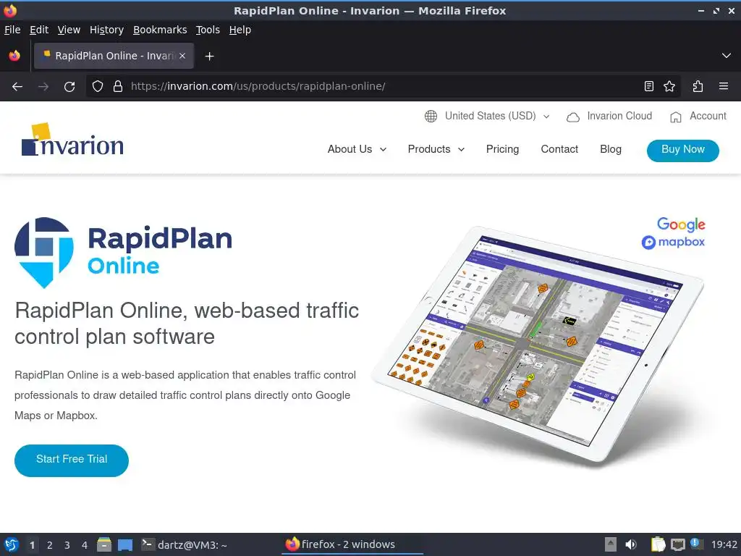Bookmark this page with star icon
This screenshot has height=556, width=741.
(669, 86)
